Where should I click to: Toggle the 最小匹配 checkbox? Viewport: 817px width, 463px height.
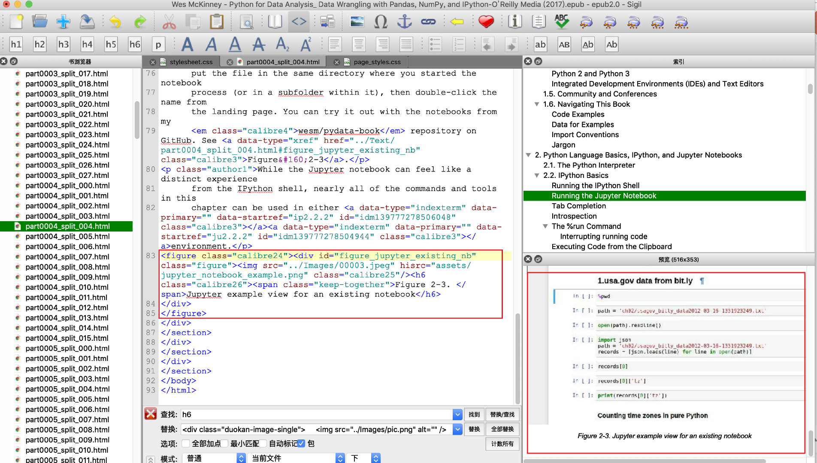click(x=224, y=443)
